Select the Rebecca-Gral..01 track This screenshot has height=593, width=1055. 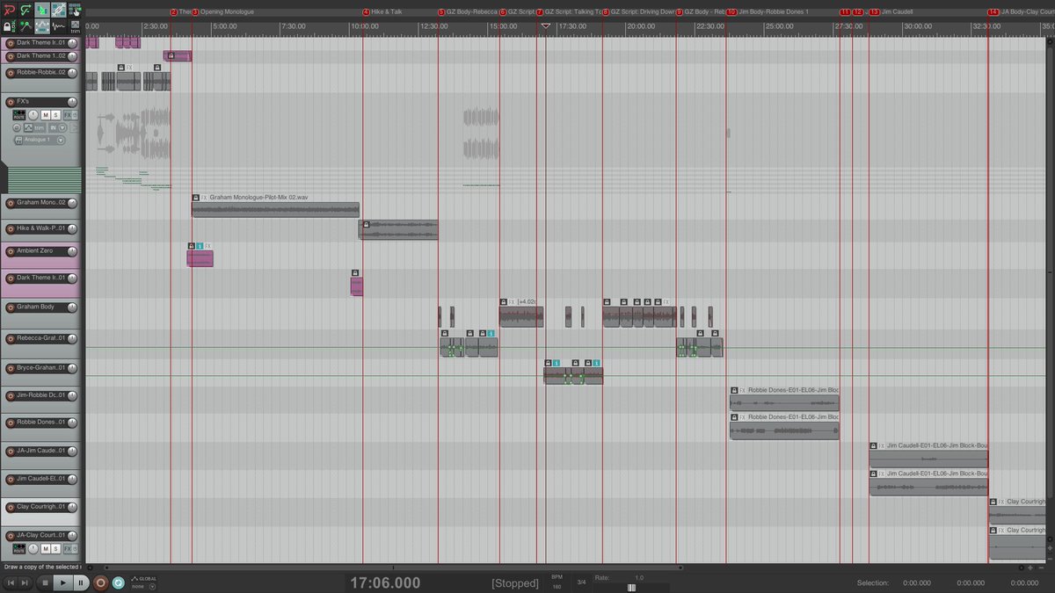pos(41,337)
